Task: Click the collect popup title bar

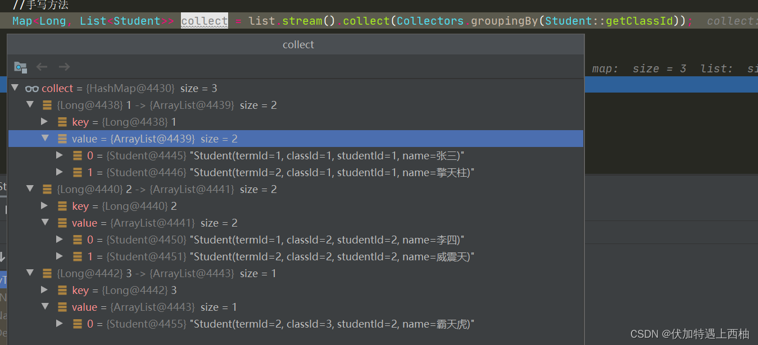Action: (296, 45)
